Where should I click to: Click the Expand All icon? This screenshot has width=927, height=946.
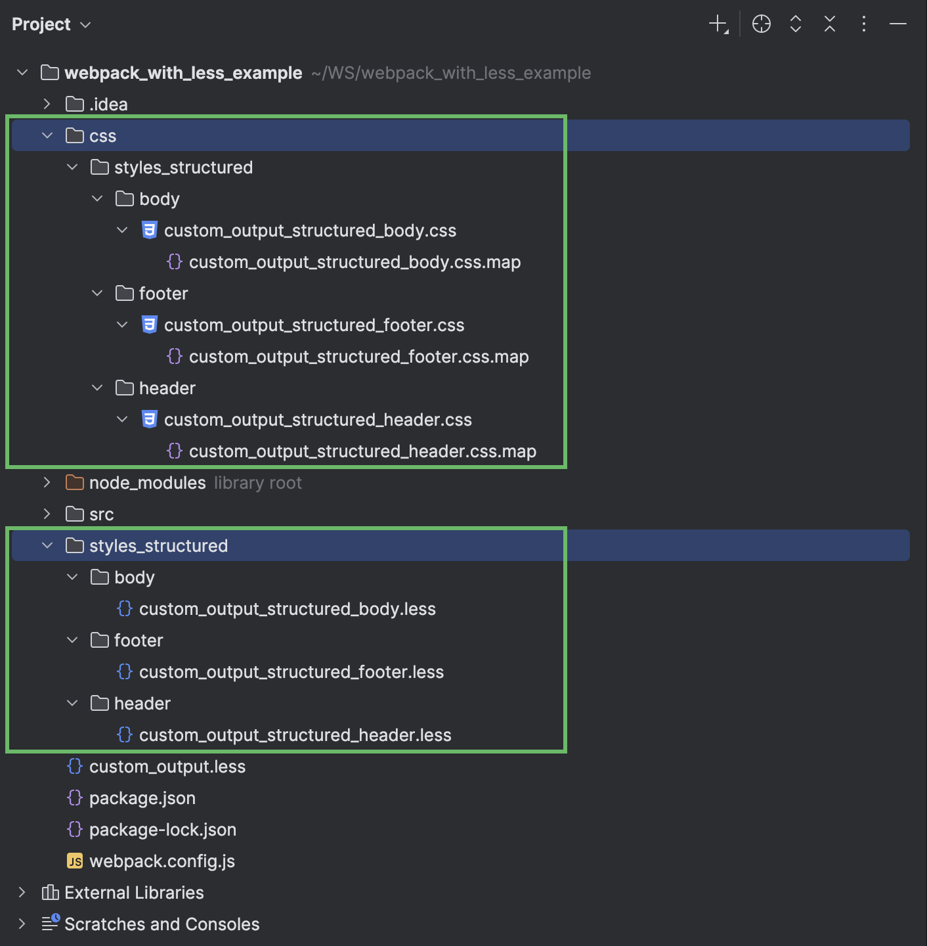point(795,24)
